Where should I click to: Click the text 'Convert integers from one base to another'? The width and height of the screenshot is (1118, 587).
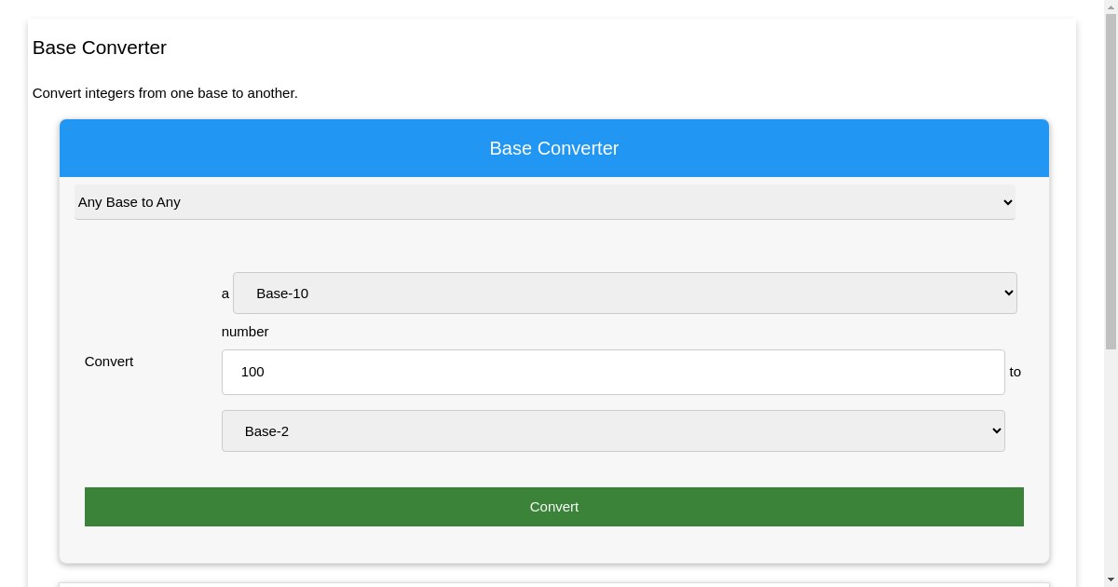click(165, 93)
